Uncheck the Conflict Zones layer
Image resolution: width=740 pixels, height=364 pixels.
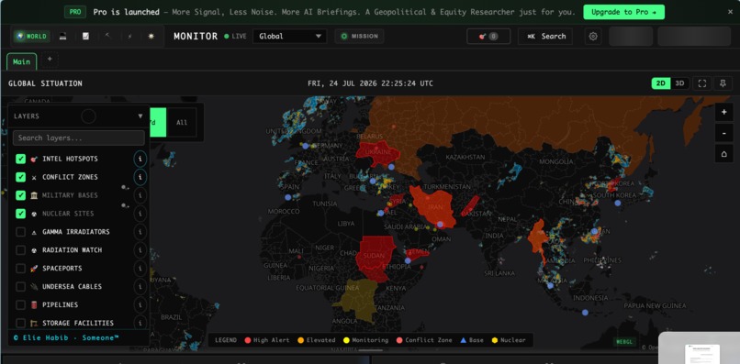20,177
